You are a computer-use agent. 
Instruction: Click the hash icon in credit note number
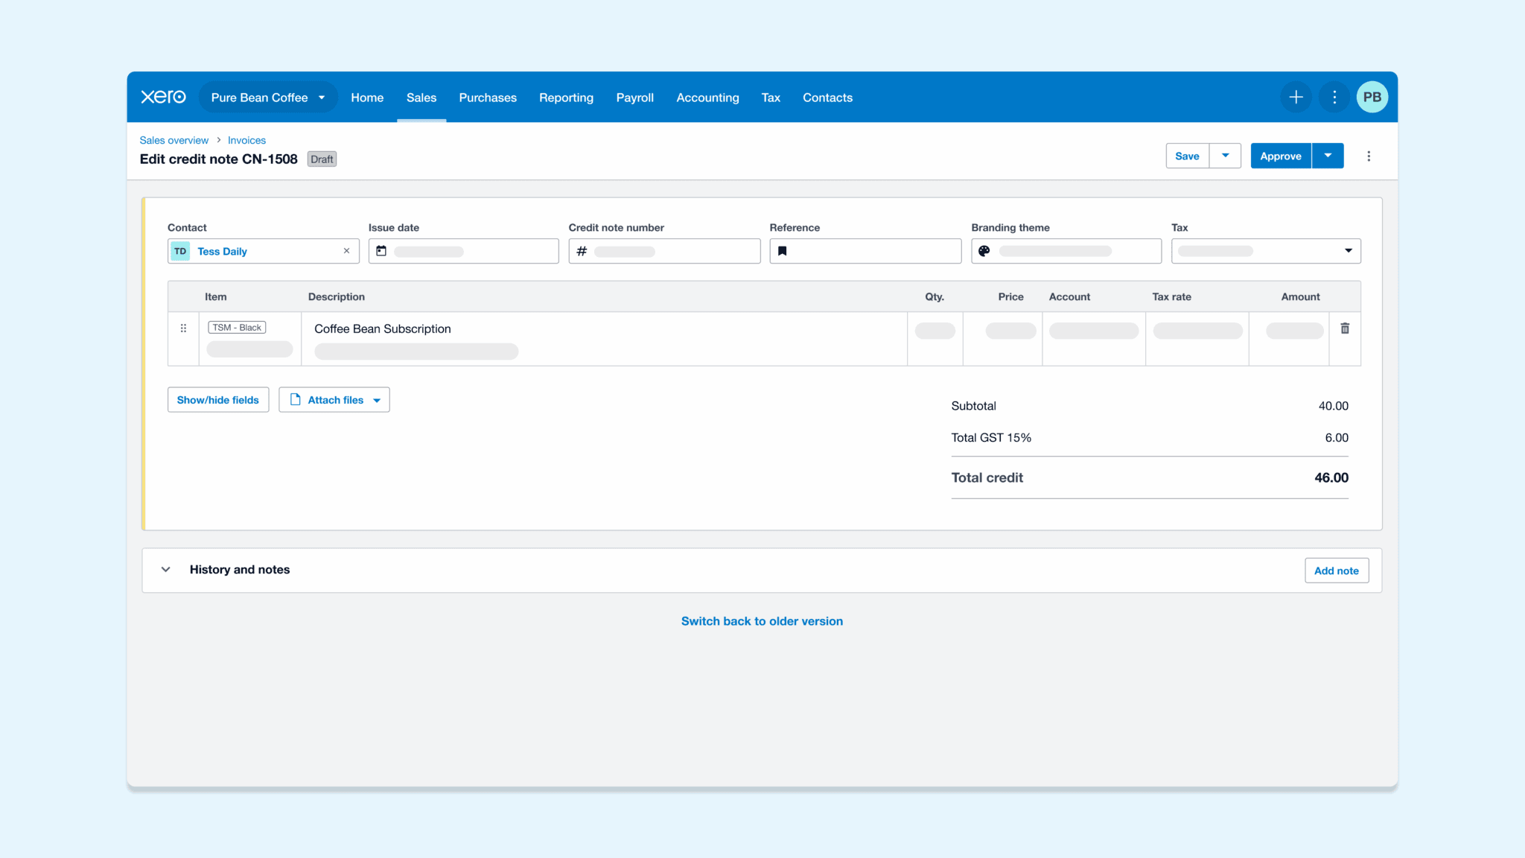click(x=582, y=252)
